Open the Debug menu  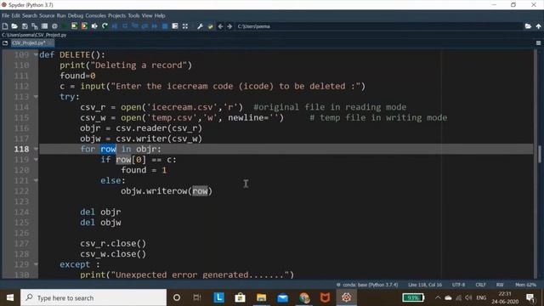click(76, 15)
